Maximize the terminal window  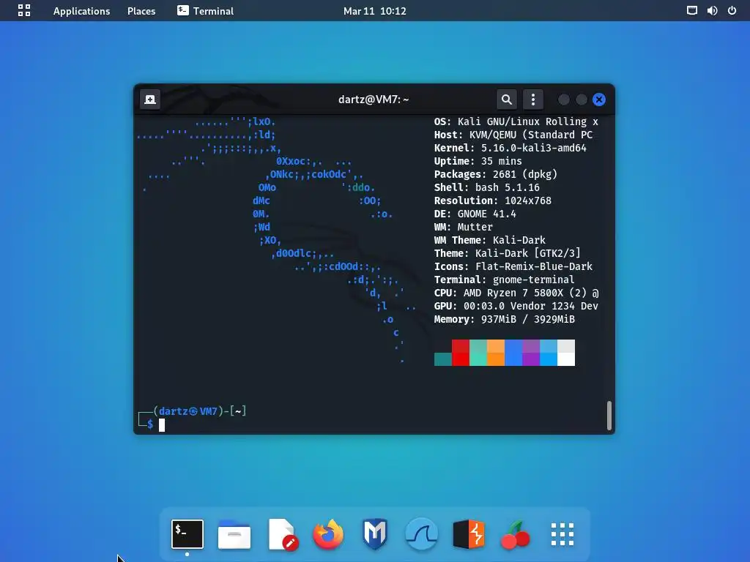581,100
